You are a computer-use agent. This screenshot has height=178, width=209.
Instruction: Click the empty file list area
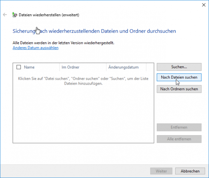coord(83,115)
